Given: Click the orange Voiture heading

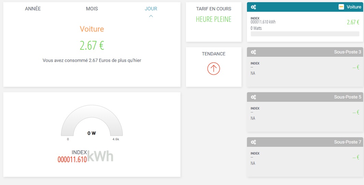Looking at the screenshot, I should click(92, 29).
